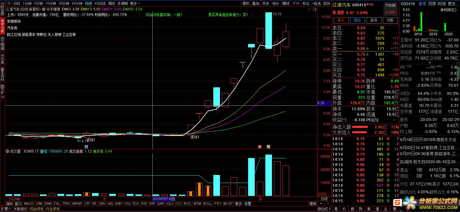Select 财报 in the finance panel

pyautogui.click(x=442, y=4)
